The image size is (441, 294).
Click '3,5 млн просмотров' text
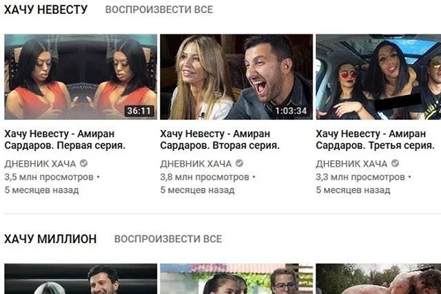(49, 177)
